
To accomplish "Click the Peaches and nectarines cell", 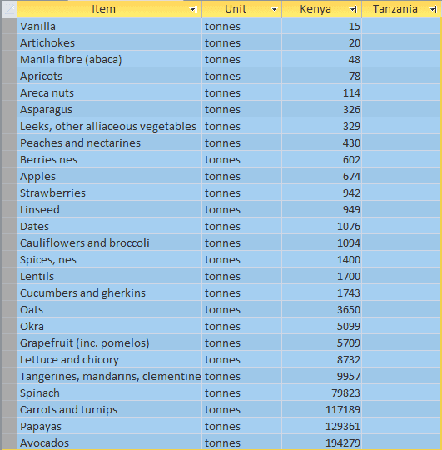I will (110, 142).
